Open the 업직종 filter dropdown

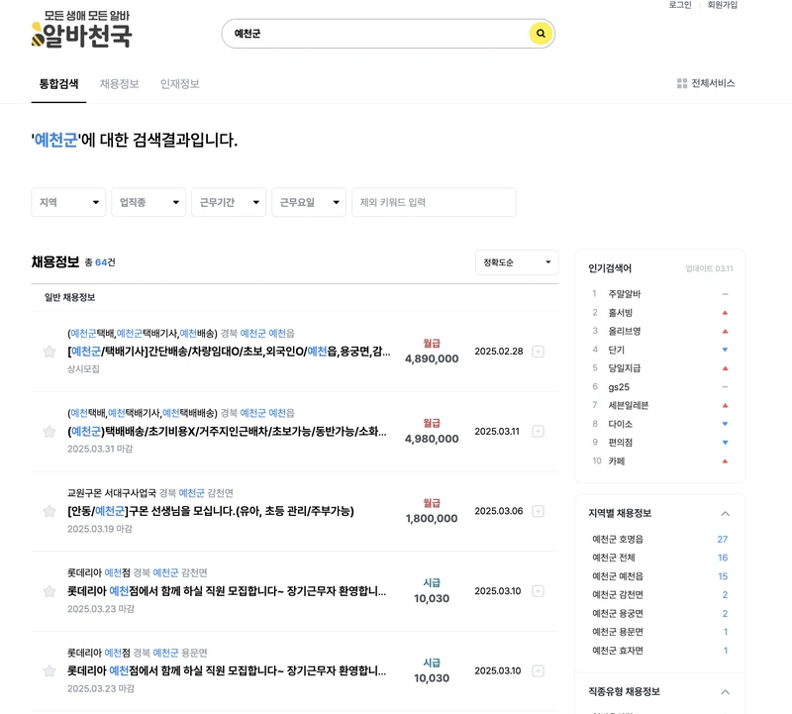pyautogui.click(x=148, y=202)
